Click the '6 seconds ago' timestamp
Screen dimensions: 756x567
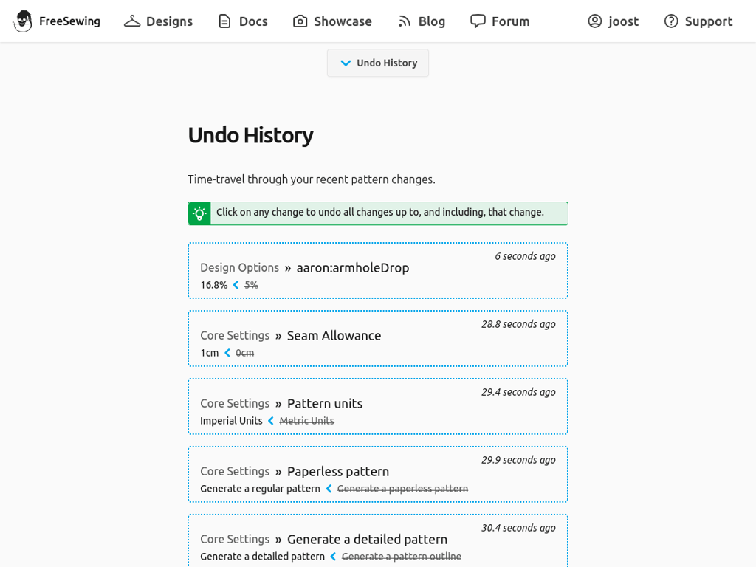525,256
